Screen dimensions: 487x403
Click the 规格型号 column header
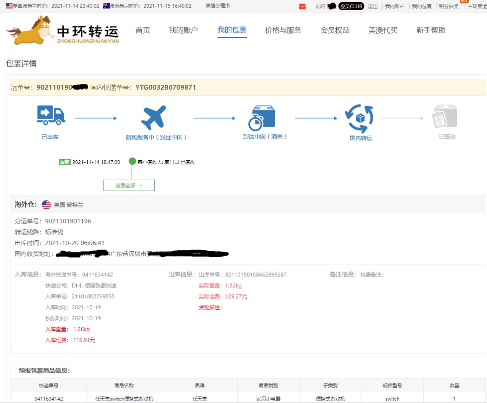(x=392, y=386)
